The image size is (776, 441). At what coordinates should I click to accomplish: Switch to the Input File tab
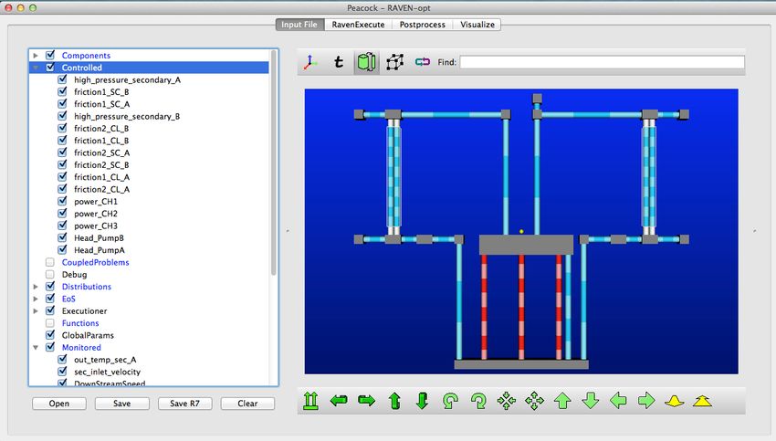[300, 25]
